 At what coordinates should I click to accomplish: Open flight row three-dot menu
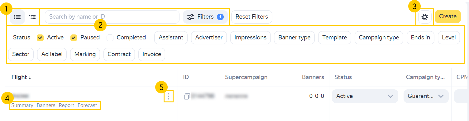pyautogui.click(x=168, y=96)
